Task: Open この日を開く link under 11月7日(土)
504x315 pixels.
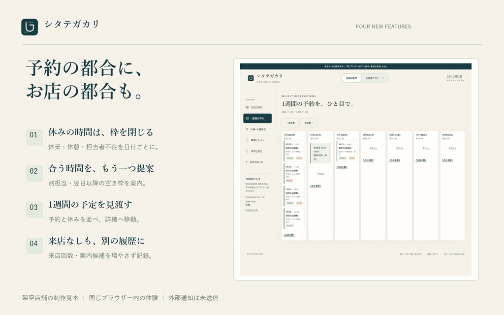Action: [421, 160]
